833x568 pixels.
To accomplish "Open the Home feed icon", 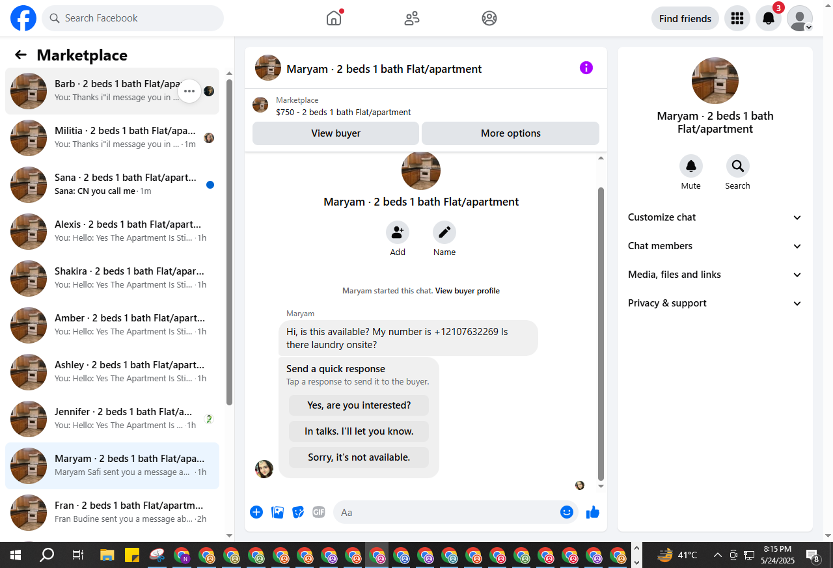I will coord(334,18).
